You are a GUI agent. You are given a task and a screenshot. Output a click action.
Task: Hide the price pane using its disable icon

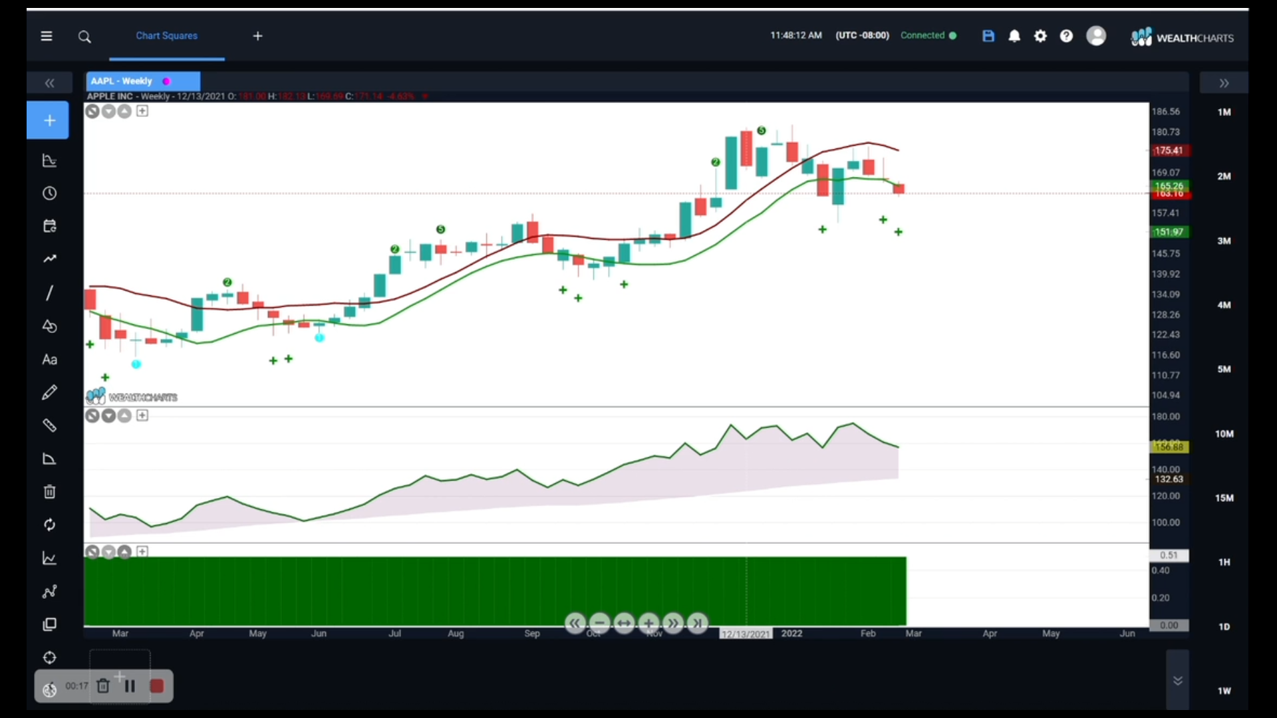[92, 112]
